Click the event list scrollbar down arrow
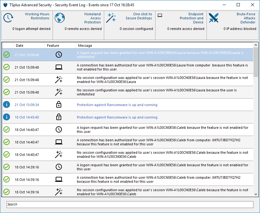 point(256,194)
